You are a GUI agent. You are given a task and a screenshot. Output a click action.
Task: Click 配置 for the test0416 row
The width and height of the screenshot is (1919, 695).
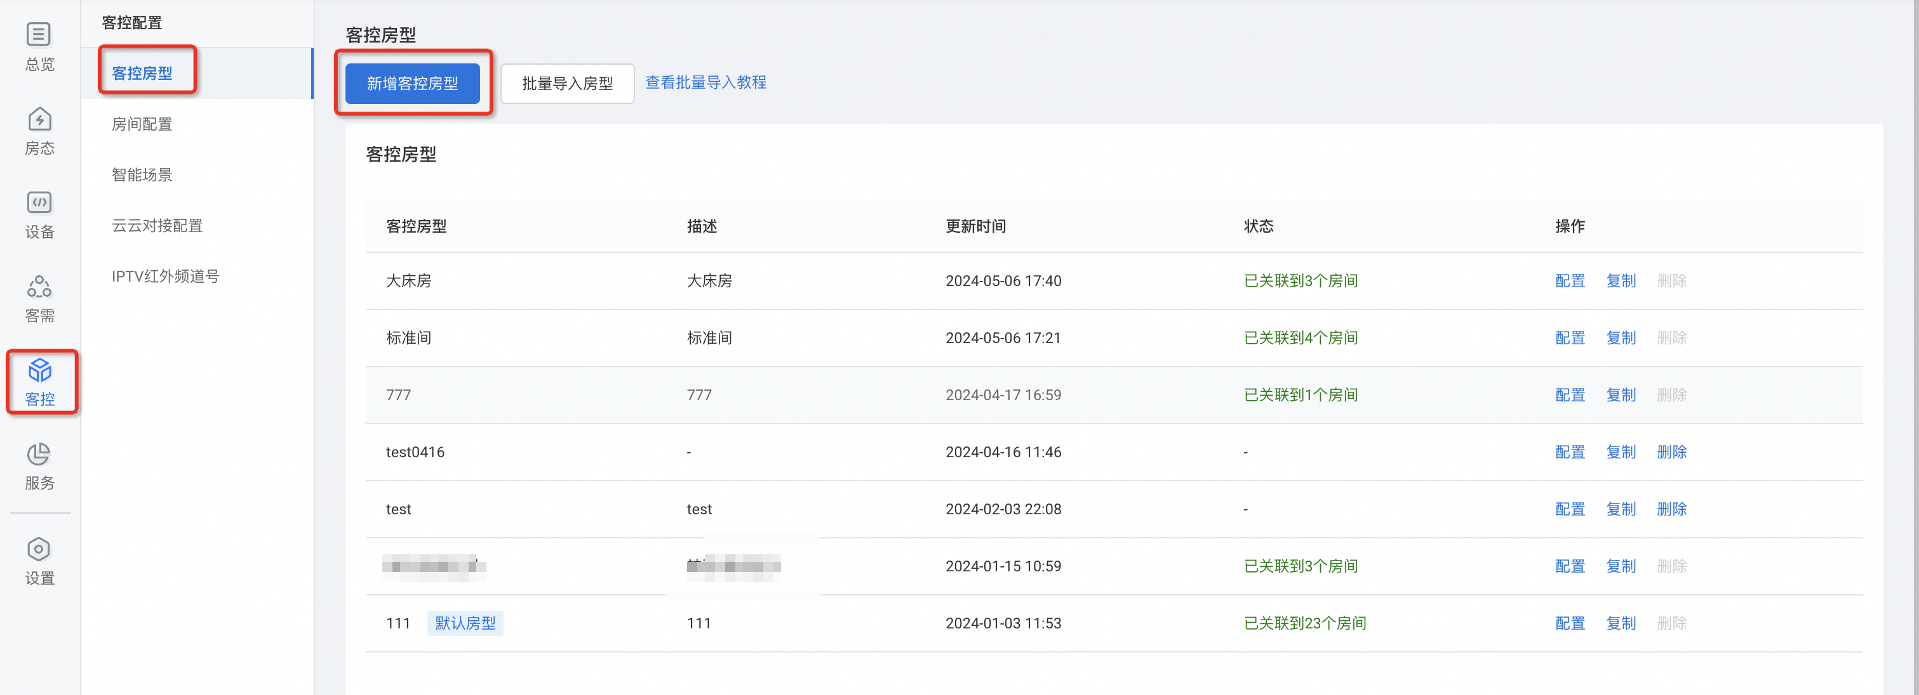[1570, 451]
